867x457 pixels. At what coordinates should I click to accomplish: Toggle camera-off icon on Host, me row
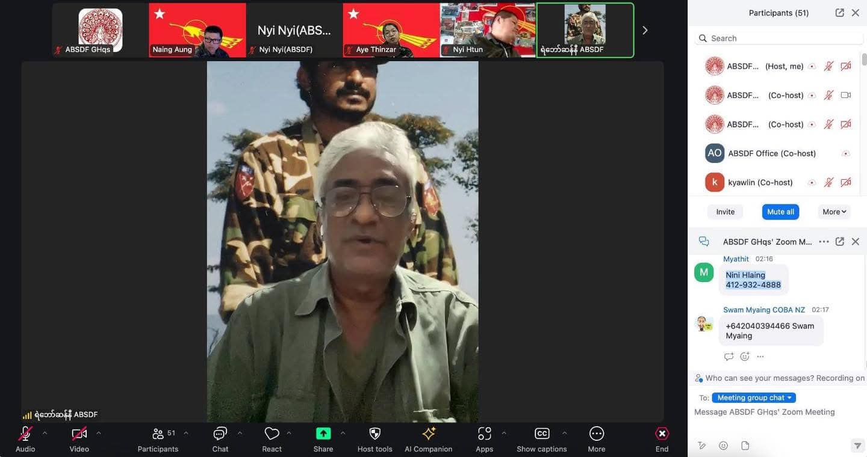click(x=846, y=66)
